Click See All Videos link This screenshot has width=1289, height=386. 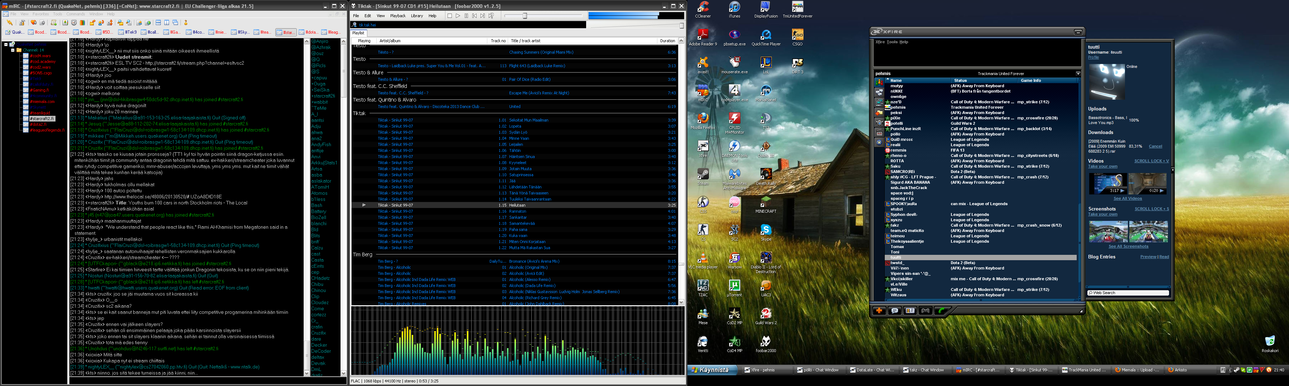[x=1128, y=198]
